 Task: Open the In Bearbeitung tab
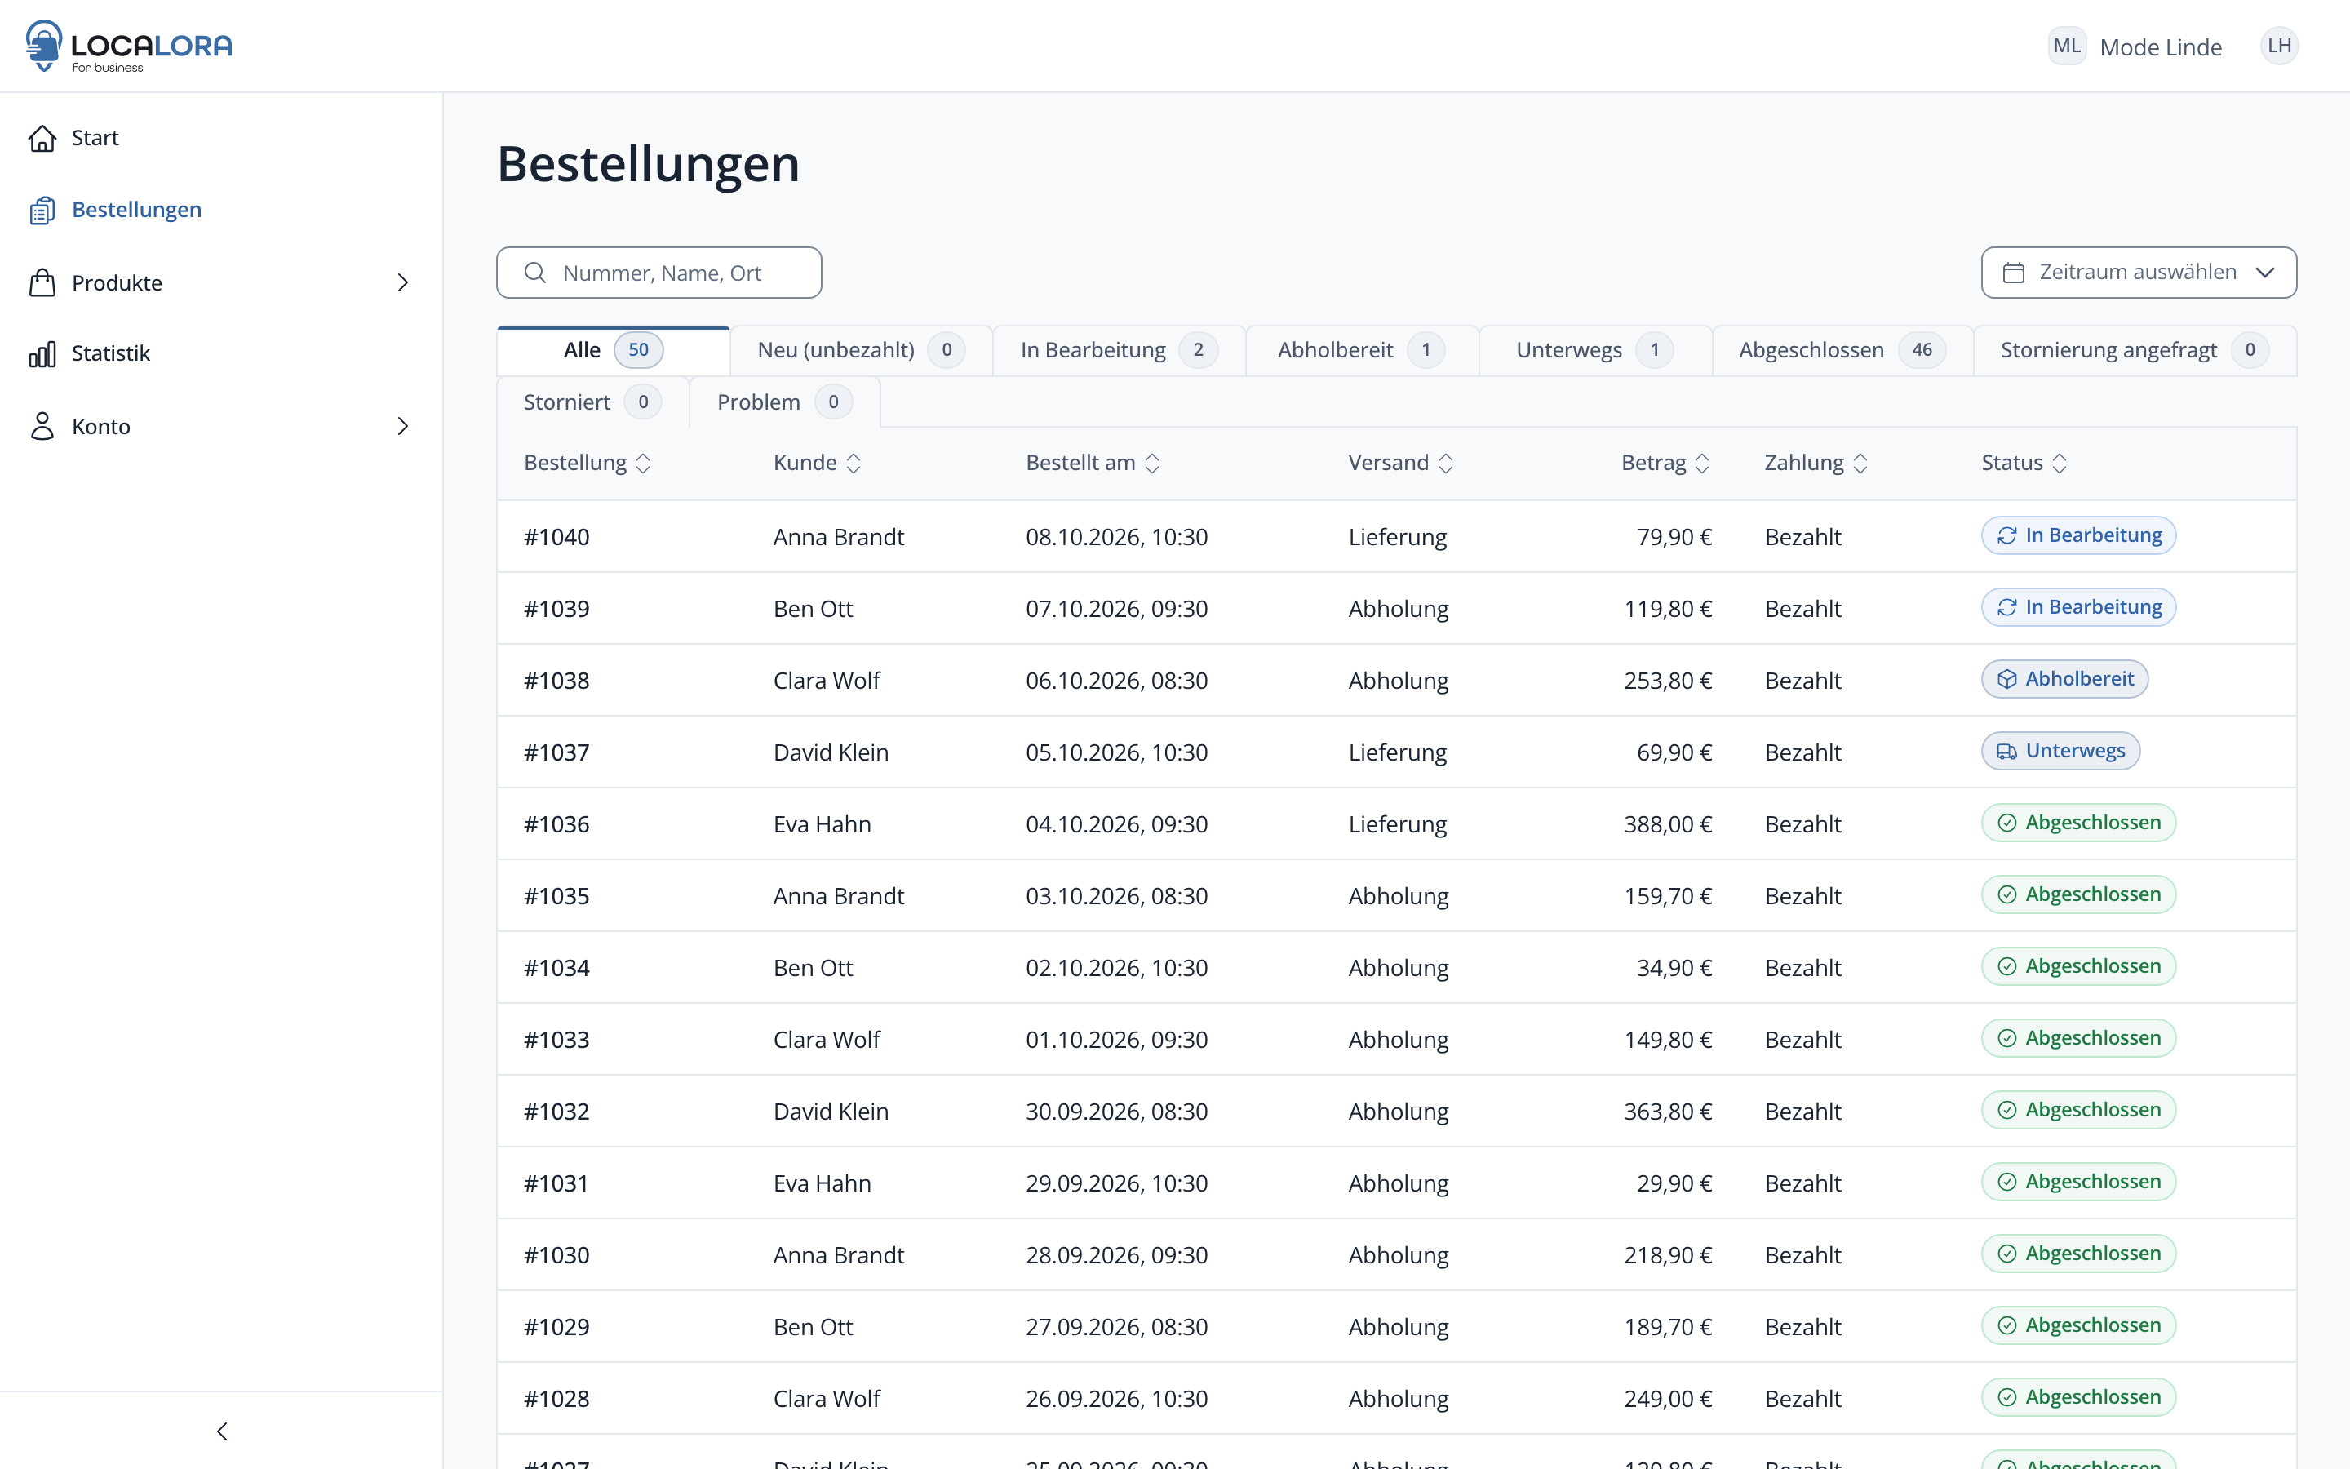[1119, 351]
